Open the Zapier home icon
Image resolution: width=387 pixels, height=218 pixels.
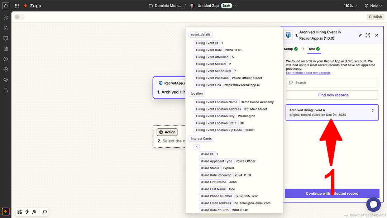(6, 5)
